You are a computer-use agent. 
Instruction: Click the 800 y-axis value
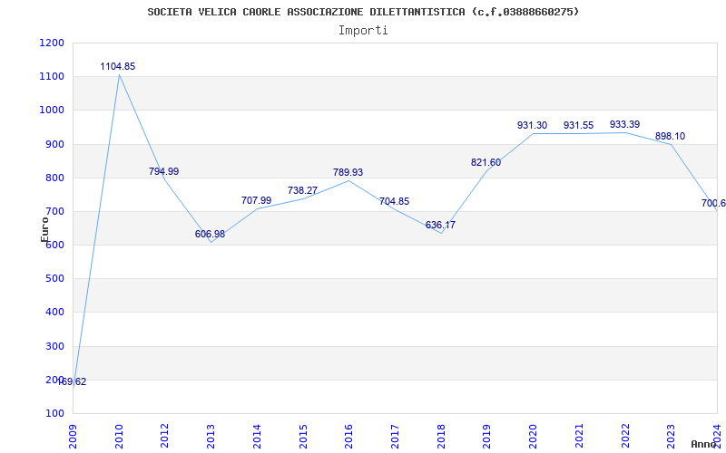pos(54,178)
